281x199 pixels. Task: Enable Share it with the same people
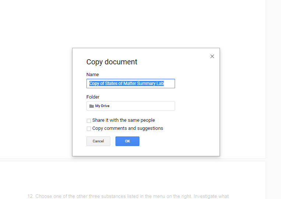coord(89,121)
